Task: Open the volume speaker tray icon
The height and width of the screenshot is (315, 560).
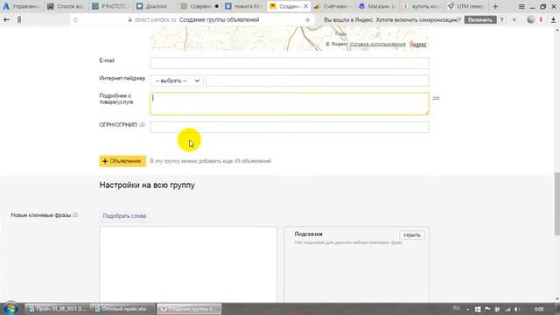Action: [x=517, y=309]
